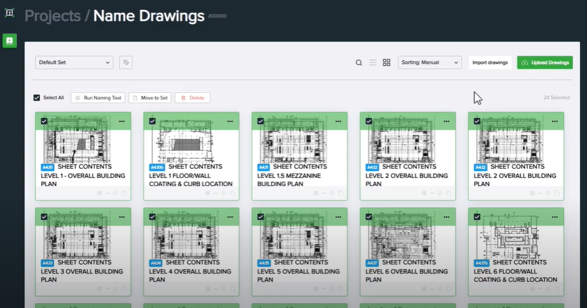Click the #00000 project number text

(218, 16)
